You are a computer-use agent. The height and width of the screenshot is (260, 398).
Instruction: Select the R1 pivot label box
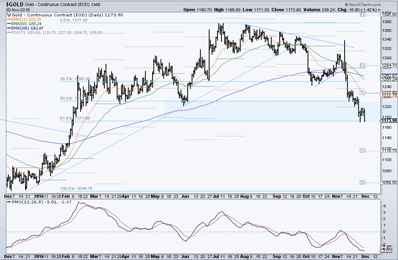click(x=363, y=65)
